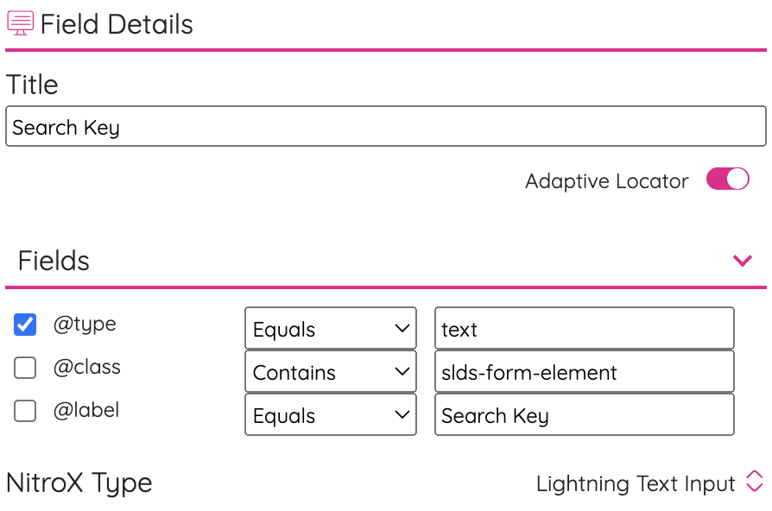Click the Lightning Text Input type label
Screen dimensions: 772x511
(636, 483)
